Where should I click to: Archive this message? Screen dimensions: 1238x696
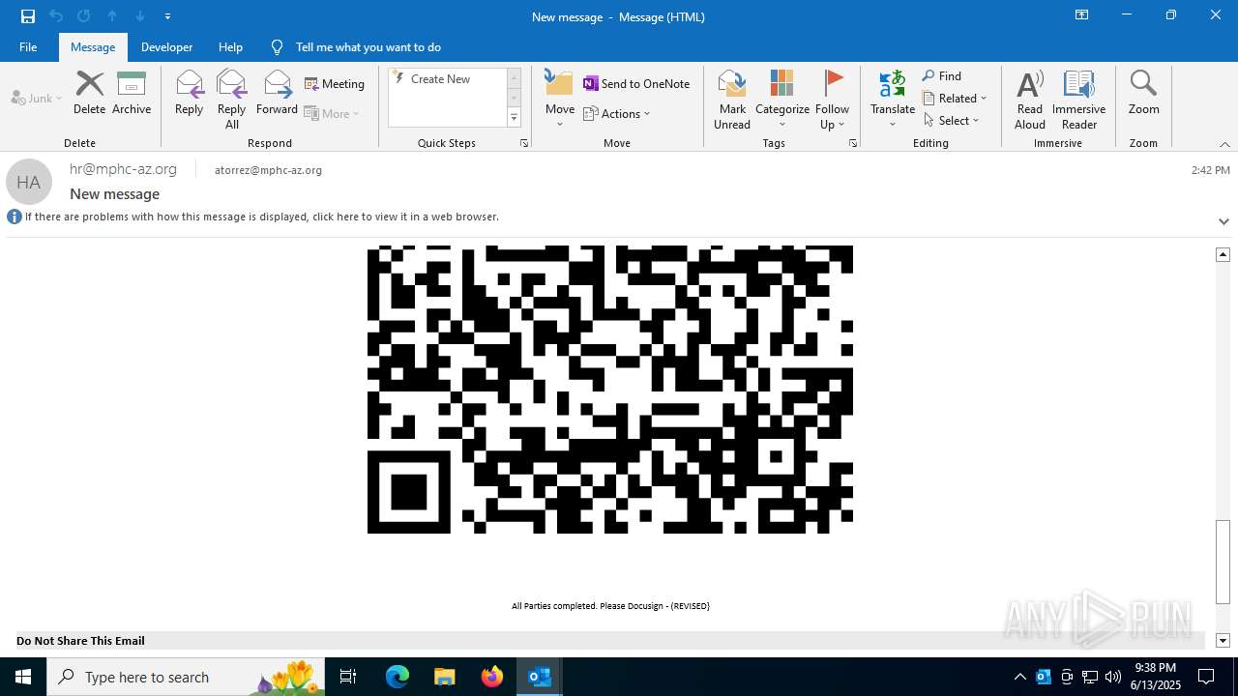132,93
